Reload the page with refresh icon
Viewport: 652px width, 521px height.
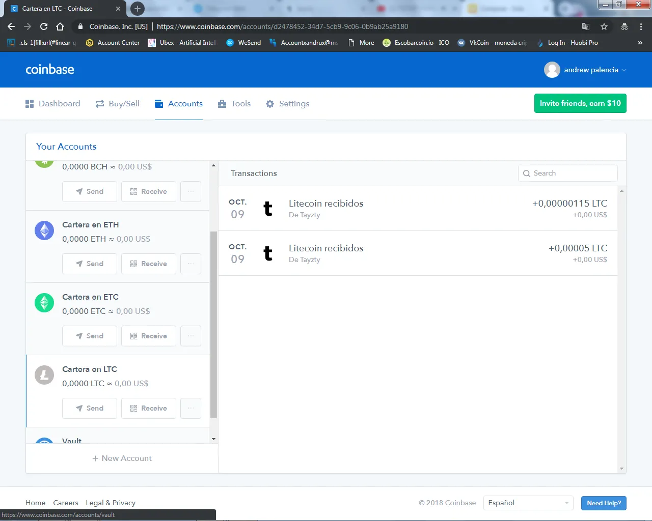[44, 26]
